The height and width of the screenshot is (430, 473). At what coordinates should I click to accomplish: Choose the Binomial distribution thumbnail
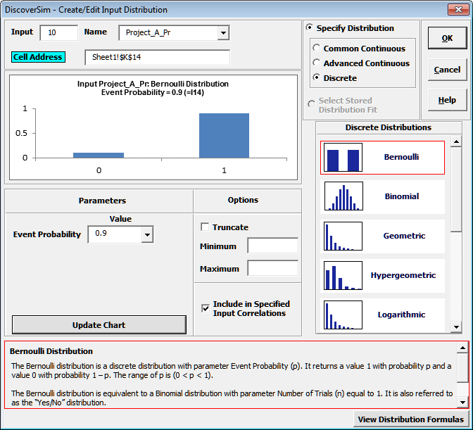coord(343,197)
